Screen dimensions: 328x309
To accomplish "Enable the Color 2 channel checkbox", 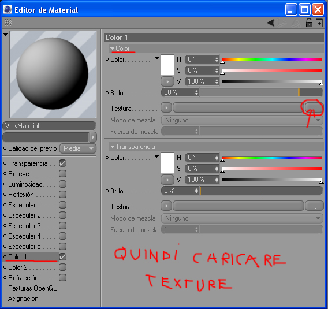I will click(x=62, y=267).
